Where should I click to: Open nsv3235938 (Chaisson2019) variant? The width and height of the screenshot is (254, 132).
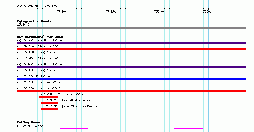tap(39, 82)
